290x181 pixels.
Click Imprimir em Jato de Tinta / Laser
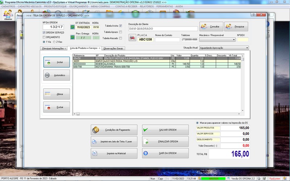point(114,142)
